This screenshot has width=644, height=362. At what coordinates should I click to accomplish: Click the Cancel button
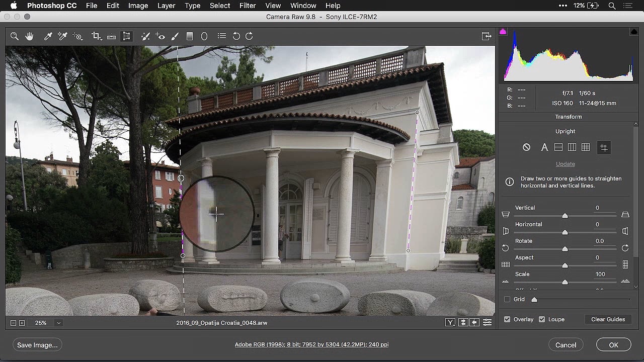pos(566,345)
